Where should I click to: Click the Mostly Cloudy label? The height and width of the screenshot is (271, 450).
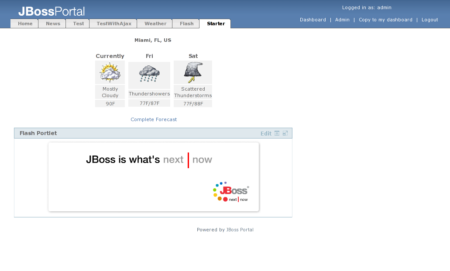click(110, 92)
